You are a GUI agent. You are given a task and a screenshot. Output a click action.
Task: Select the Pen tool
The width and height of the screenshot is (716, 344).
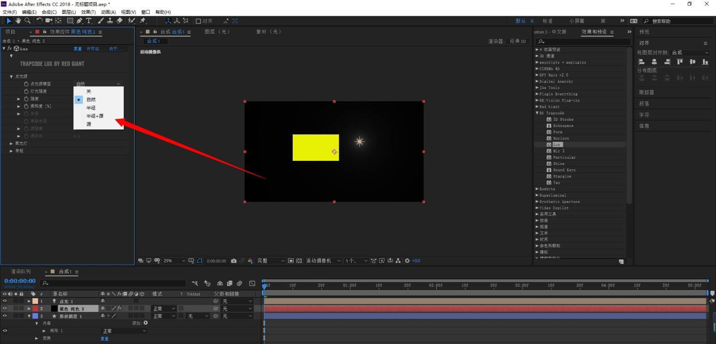(79, 21)
